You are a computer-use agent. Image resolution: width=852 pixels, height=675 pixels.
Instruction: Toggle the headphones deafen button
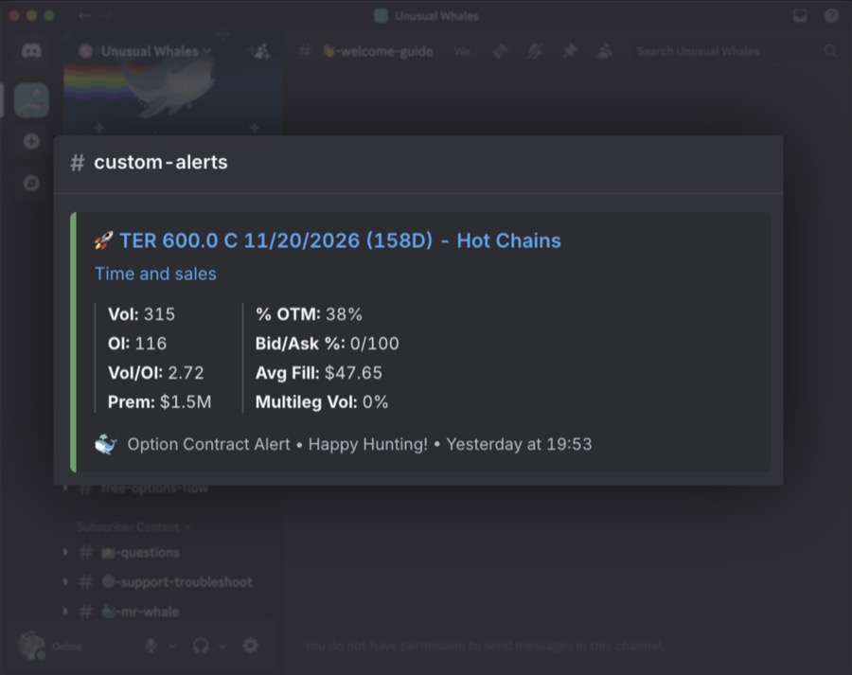(201, 646)
